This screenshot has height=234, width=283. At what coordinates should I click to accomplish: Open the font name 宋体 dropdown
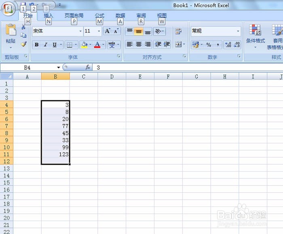click(x=80, y=31)
